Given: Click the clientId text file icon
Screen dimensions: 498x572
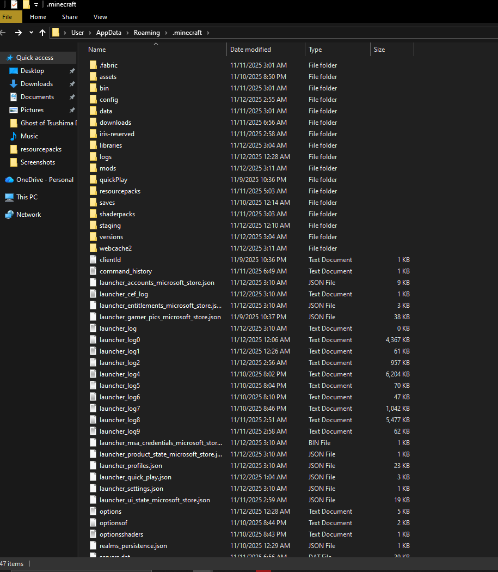Looking at the screenshot, I should (93, 260).
